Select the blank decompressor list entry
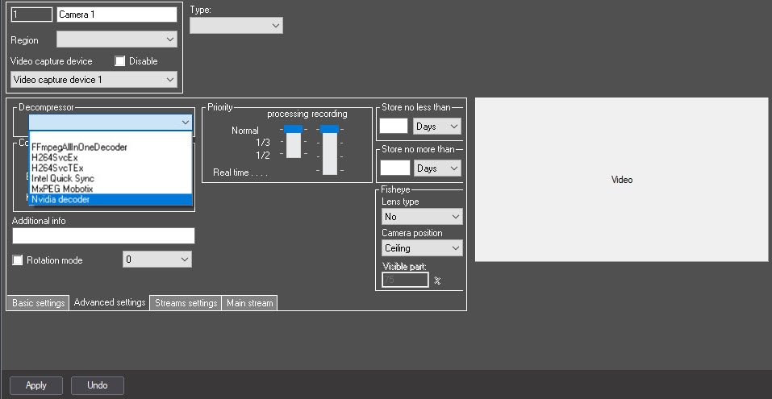The height and width of the screenshot is (399, 772). (x=111, y=137)
